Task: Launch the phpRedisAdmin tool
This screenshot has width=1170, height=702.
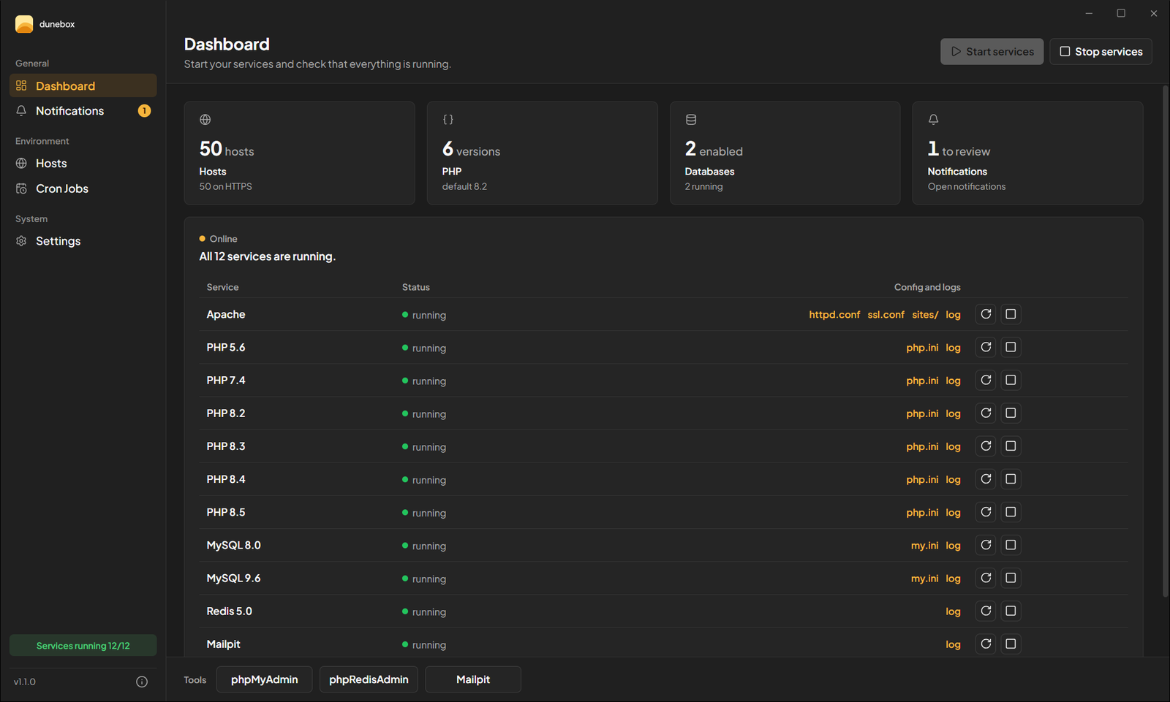Action: (369, 679)
